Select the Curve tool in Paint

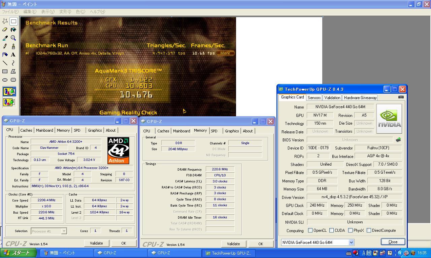click(13, 63)
